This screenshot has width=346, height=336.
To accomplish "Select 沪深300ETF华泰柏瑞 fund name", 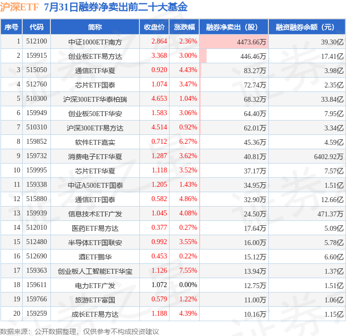I will point(95,99).
